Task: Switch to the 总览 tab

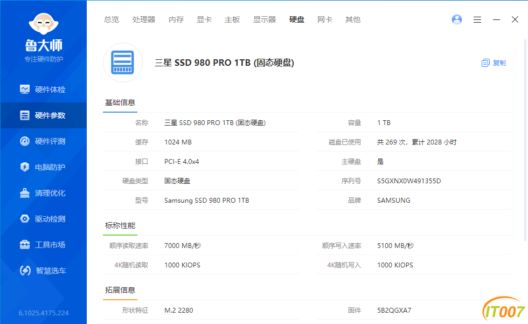Action: [x=112, y=19]
